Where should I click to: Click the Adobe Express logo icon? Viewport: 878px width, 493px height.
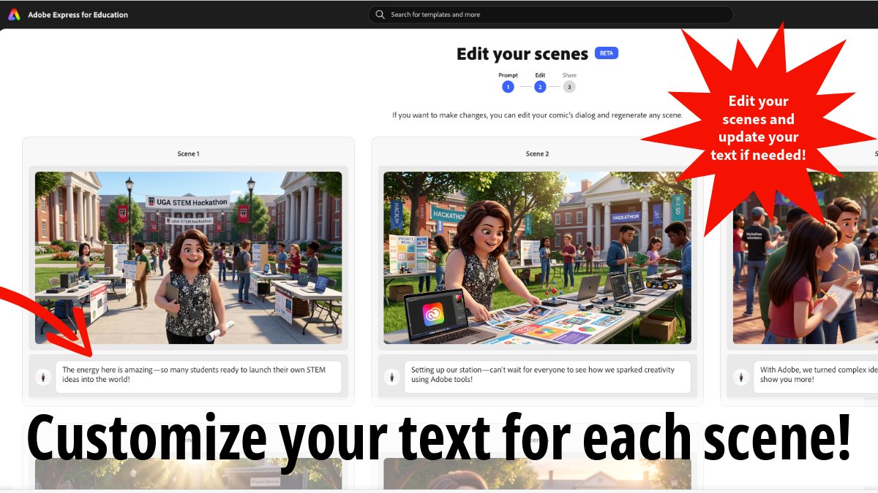point(14,15)
